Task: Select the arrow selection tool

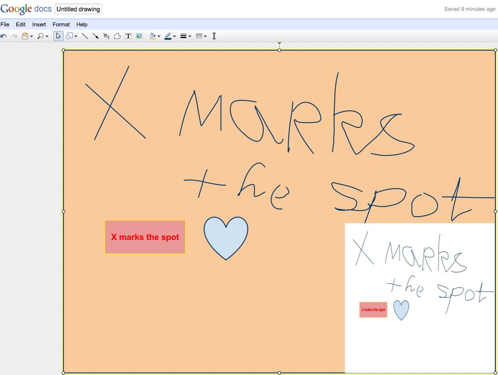Action: (58, 36)
